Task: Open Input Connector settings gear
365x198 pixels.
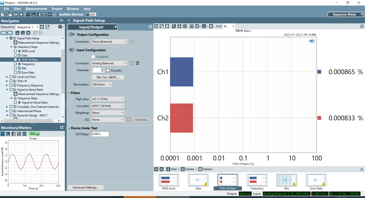Action: (132, 63)
